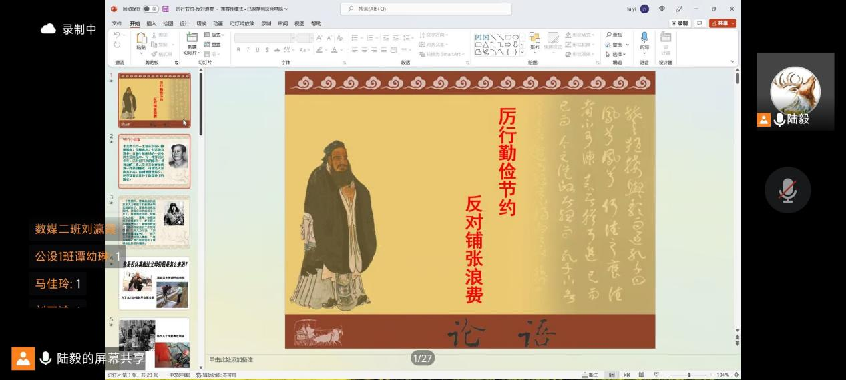This screenshot has height=380, width=846.
Task: Select slide 3 thumbnail
Action: pos(154,222)
